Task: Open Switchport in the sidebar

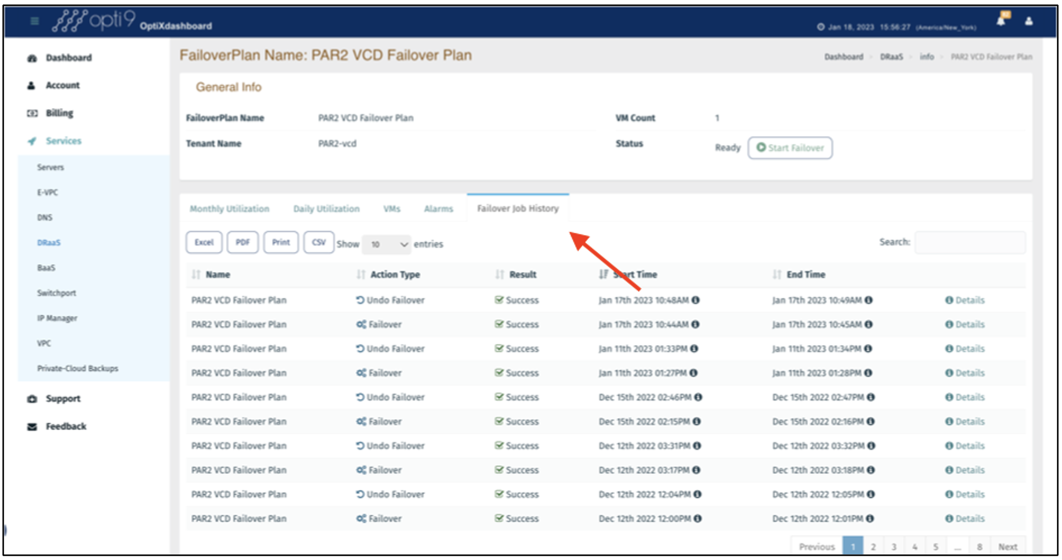Action: coord(56,293)
